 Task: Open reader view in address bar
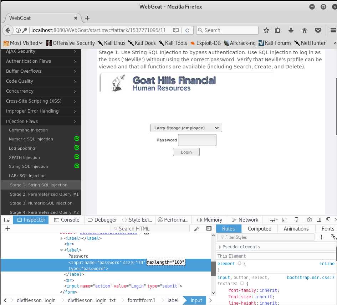175,30
